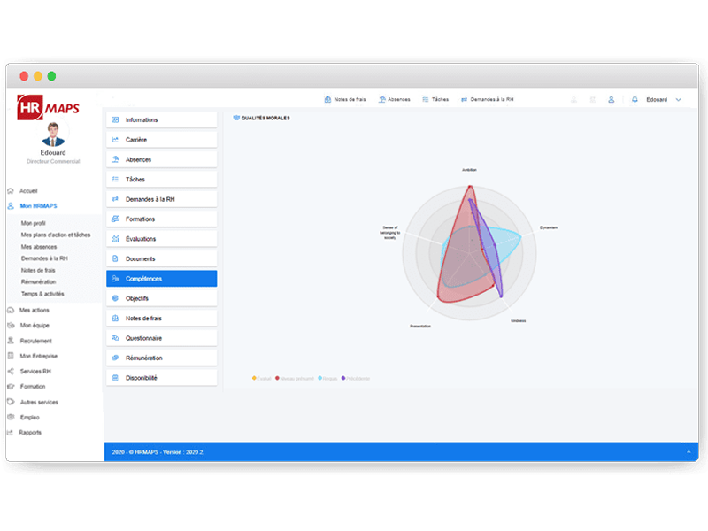Click the notification bell icon
708x531 pixels.
pyautogui.click(x=635, y=100)
